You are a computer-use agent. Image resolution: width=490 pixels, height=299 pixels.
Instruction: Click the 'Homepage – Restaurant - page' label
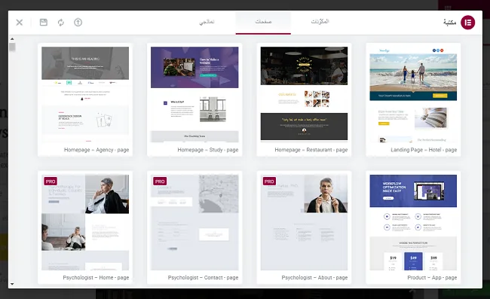point(311,150)
